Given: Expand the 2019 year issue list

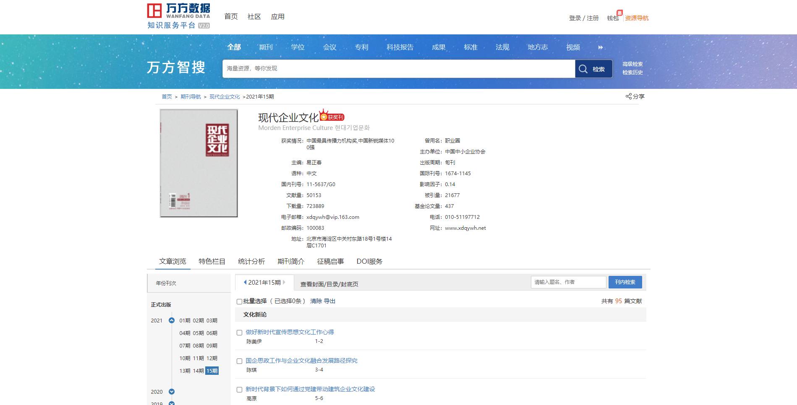Looking at the screenshot, I should click(171, 403).
